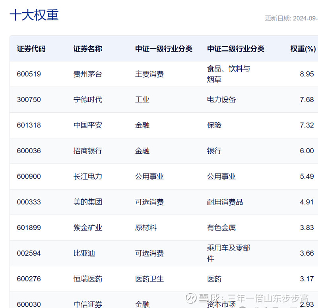Click 银行 in the second-level industry column
This screenshot has height=308, width=318.
(214, 151)
